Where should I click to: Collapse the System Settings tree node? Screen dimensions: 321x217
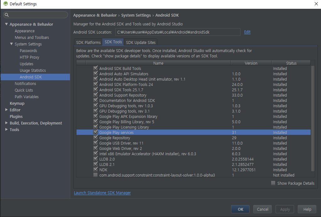coord(12,44)
